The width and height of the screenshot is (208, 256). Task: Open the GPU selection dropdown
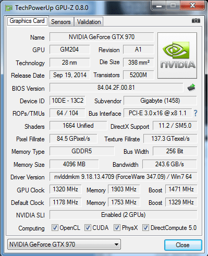[x=64, y=245]
